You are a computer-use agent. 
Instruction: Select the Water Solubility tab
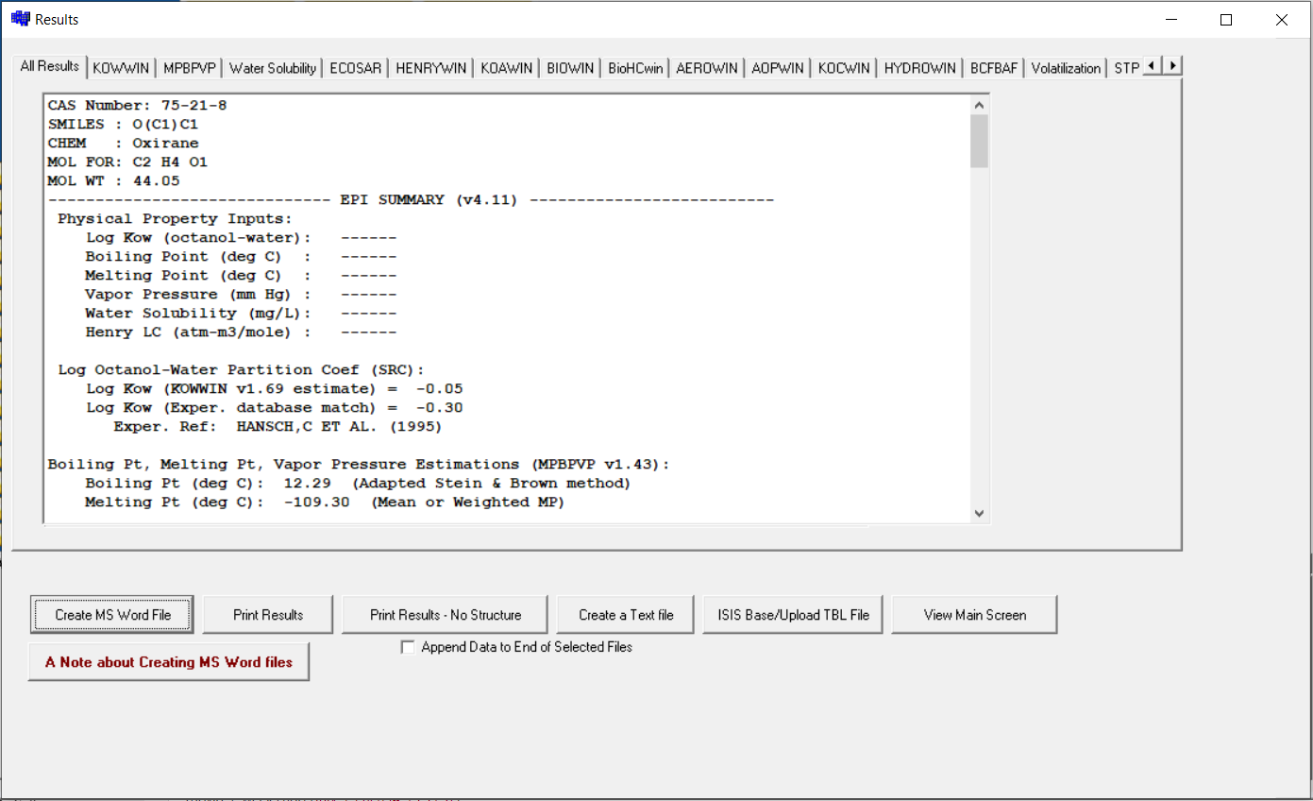tap(272, 68)
